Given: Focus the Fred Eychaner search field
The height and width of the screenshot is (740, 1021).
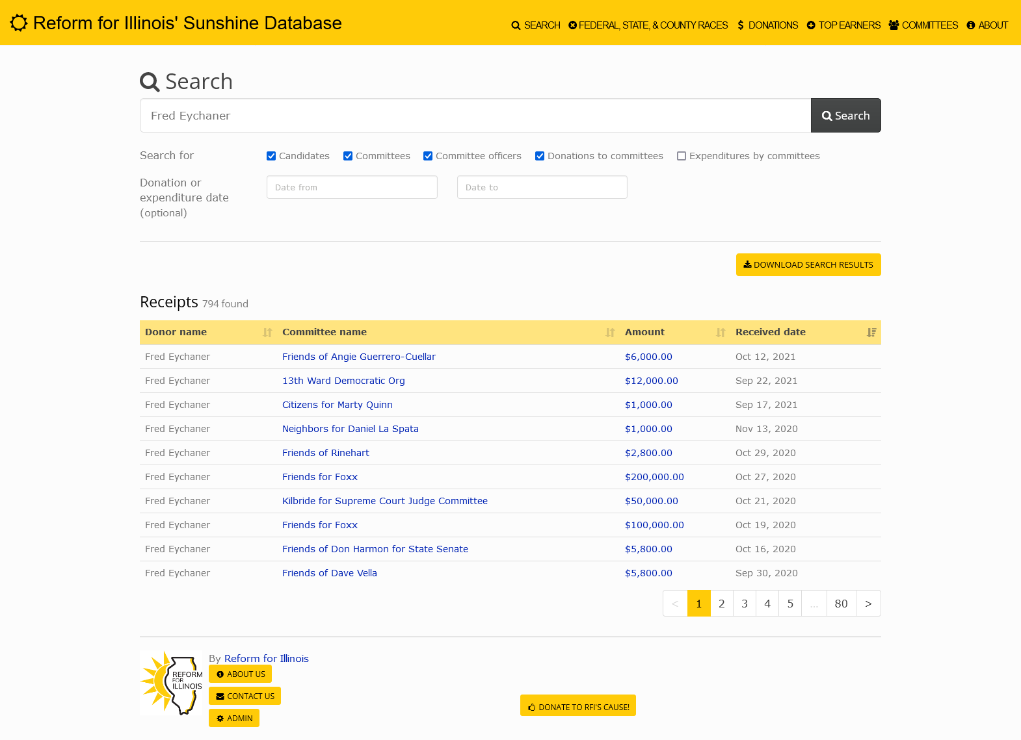Looking at the screenshot, I should pos(475,116).
